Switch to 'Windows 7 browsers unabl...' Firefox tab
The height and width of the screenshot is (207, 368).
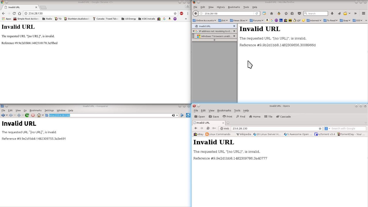click(216, 36)
